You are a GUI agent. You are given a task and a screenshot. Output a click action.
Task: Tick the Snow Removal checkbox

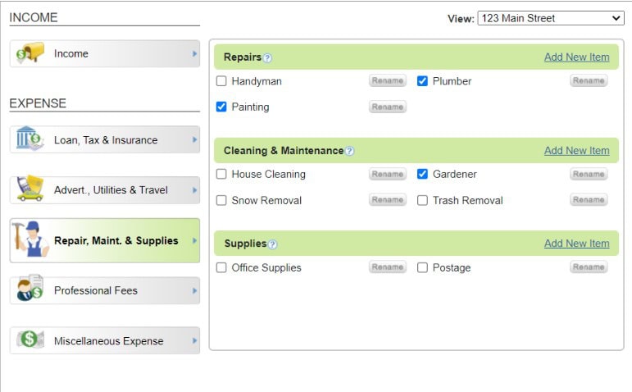pyautogui.click(x=221, y=200)
